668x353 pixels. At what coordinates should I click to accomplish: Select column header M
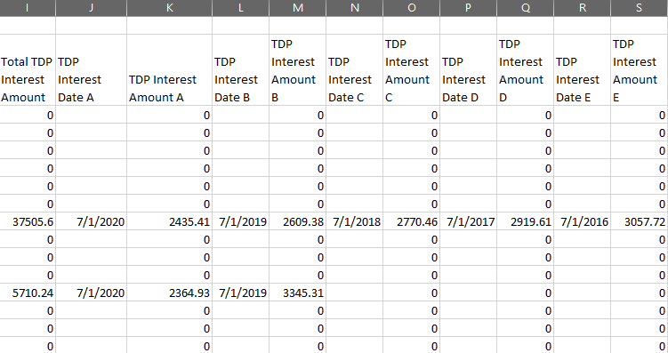pyautogui.click(x=298, y=8)
